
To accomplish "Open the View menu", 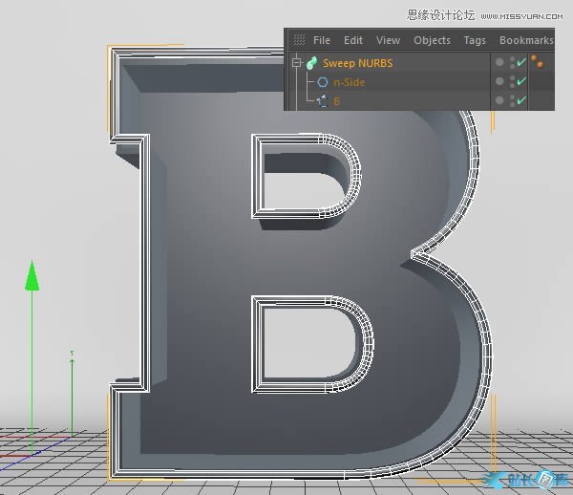I will pos(388,40).
